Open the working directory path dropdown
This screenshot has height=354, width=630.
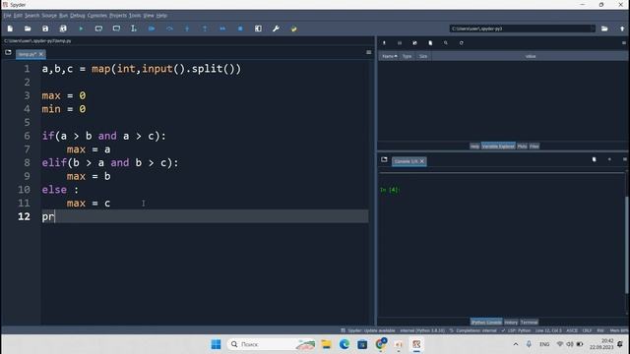593,29
